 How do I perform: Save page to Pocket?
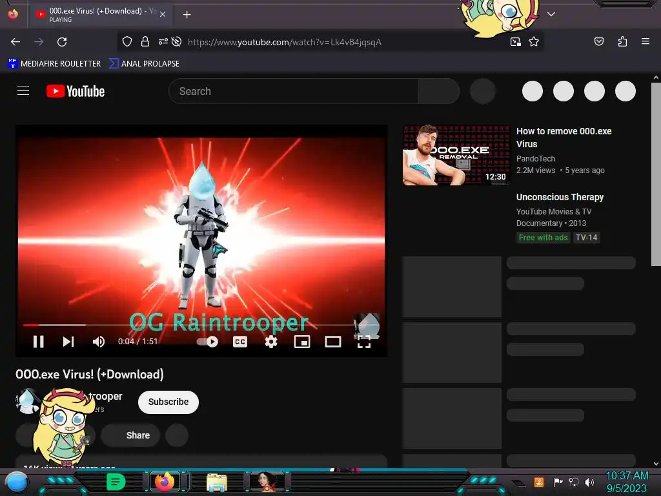[x=598, y=41]
